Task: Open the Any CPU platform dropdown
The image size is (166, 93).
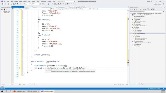Action: coord(34,4)
